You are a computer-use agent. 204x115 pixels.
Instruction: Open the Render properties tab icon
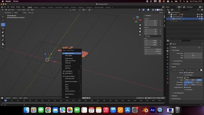(168, 48)
